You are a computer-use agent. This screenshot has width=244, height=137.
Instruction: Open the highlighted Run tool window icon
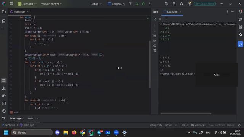241,44
